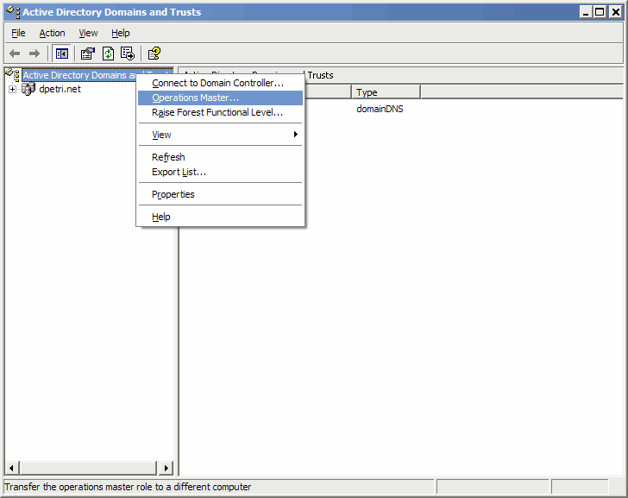Open Properties from the toolbar icon
This screenshot has height=498, width=628.
[88, 54]
